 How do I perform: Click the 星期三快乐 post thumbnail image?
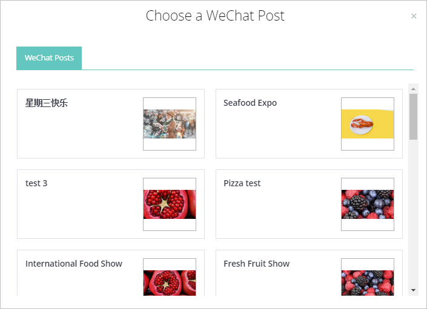click(x=170, y=124)
